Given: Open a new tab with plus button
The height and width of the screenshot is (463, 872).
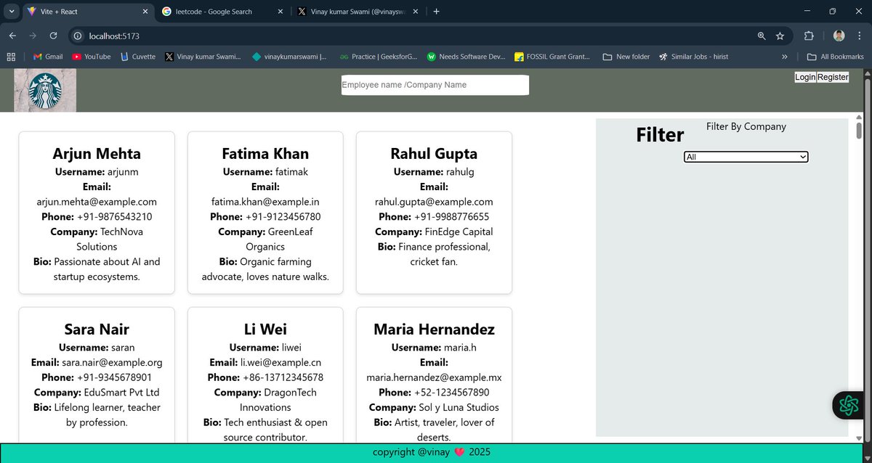Looking at the screenshot, I should (x=436, y=12).
